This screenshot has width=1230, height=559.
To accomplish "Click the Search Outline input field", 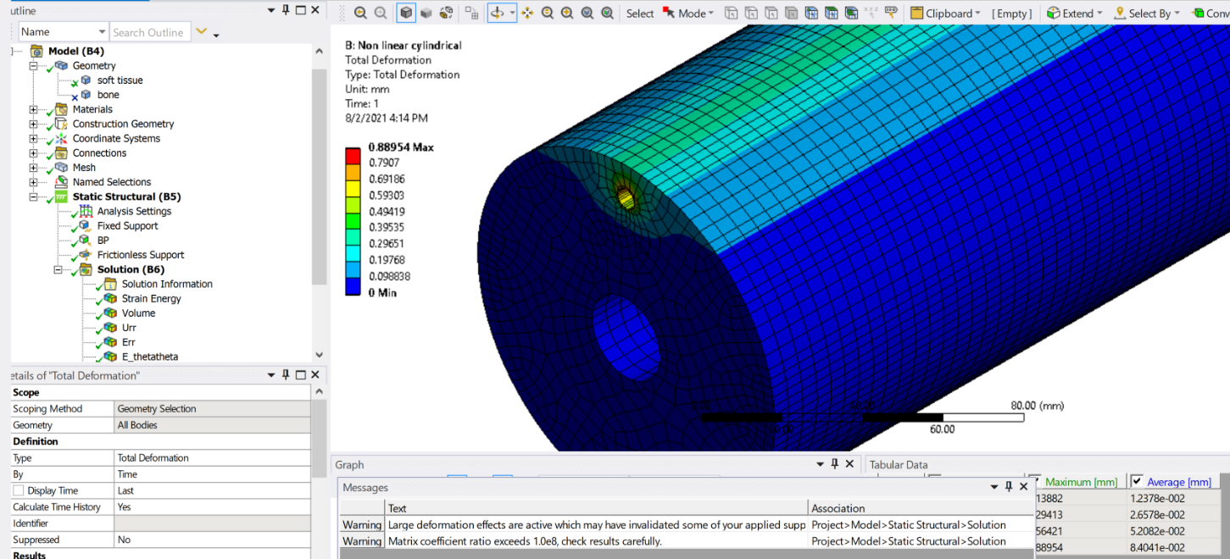I will click(x=148, y=32).
